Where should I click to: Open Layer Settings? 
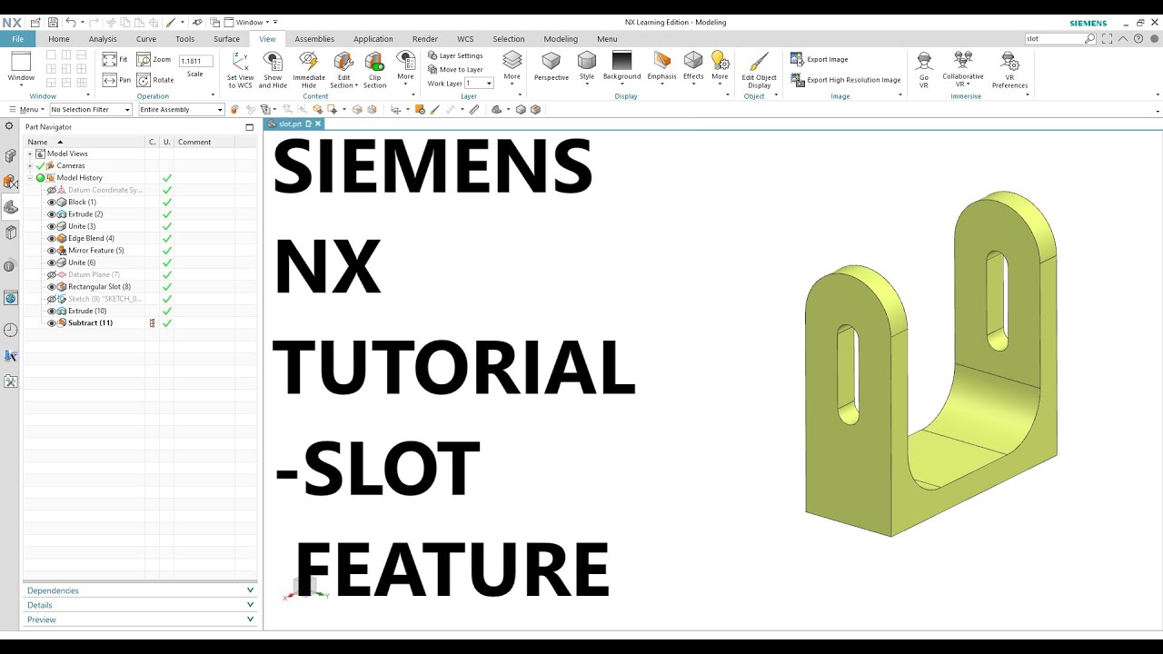click(x=455, y=55)
